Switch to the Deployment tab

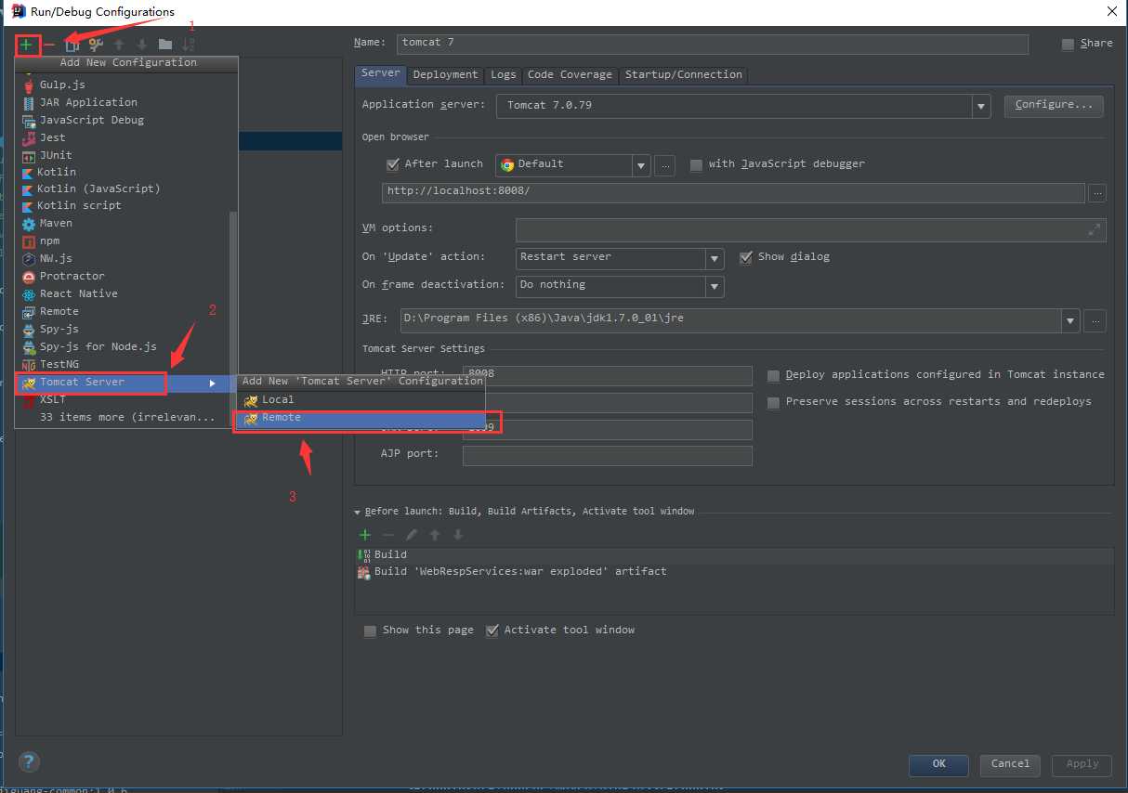point(446,74)
